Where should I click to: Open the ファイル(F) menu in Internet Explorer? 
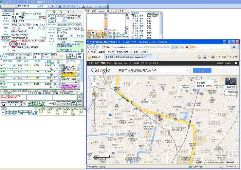click(x=92, y=52)
